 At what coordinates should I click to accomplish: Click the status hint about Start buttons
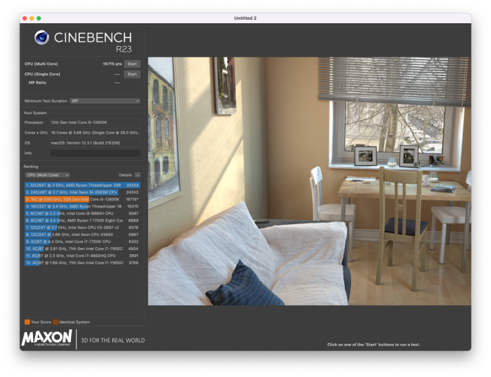pos(374,344)
